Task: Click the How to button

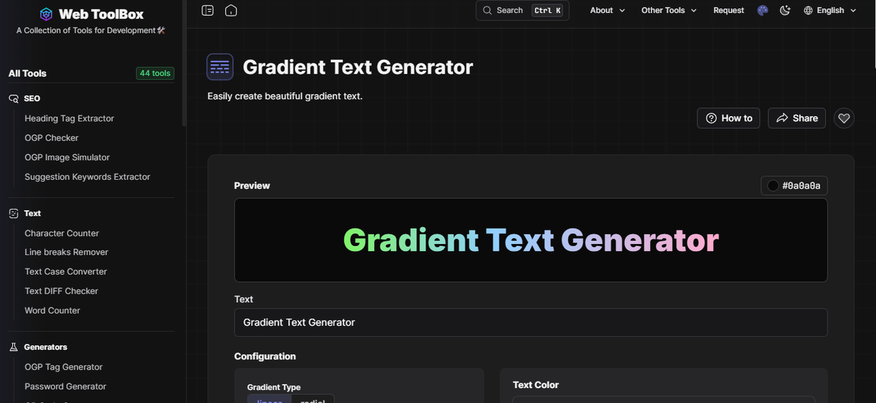Action: pyautogui.click(x=728, y=118)
